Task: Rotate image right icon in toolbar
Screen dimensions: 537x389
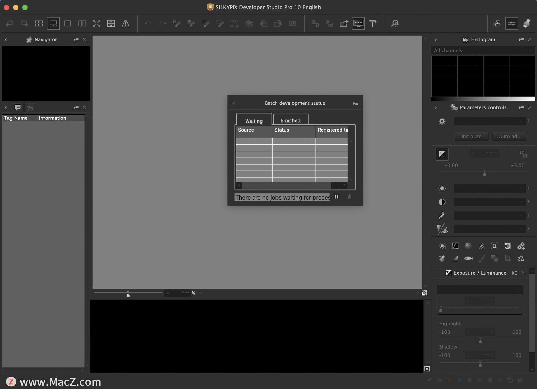Action: (278, 24)
